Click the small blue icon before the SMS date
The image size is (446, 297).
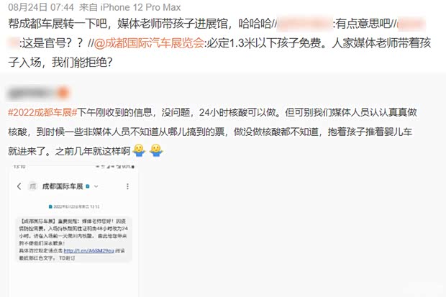pos(50,206)
